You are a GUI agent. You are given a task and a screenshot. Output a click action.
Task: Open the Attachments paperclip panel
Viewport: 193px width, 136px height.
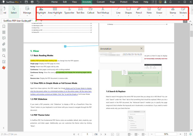coord(4,44)
